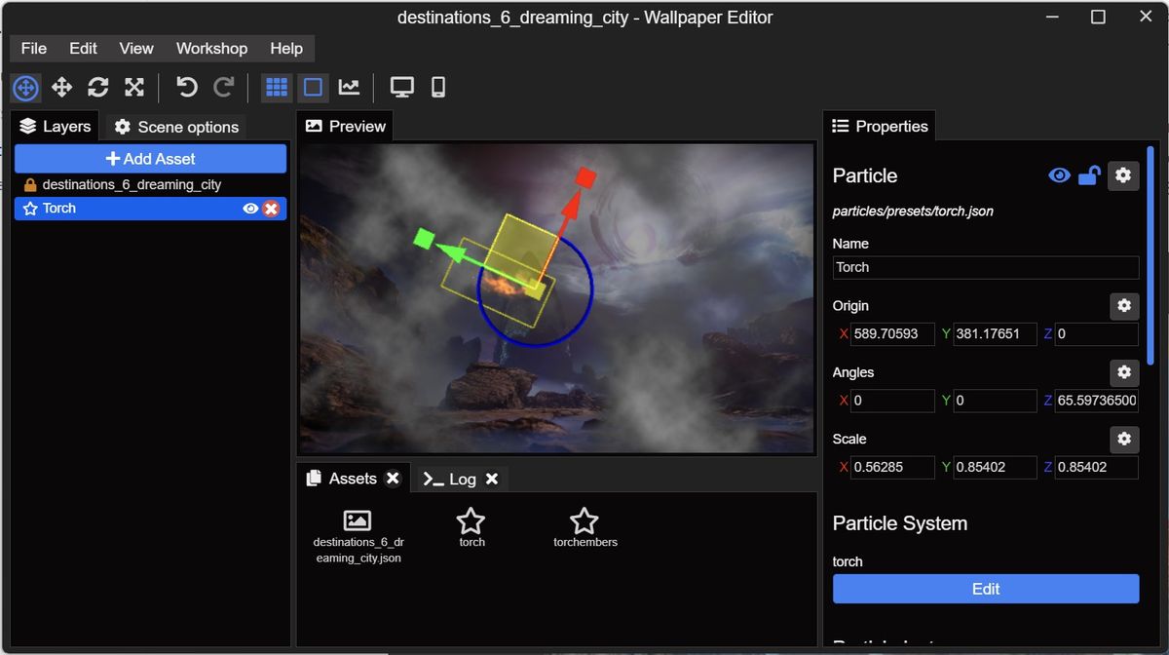This screenshot has height=655, width=1169.
Task: Toggle the Particle lock state
Action: pyautogui.click(x=1089, y=175)
